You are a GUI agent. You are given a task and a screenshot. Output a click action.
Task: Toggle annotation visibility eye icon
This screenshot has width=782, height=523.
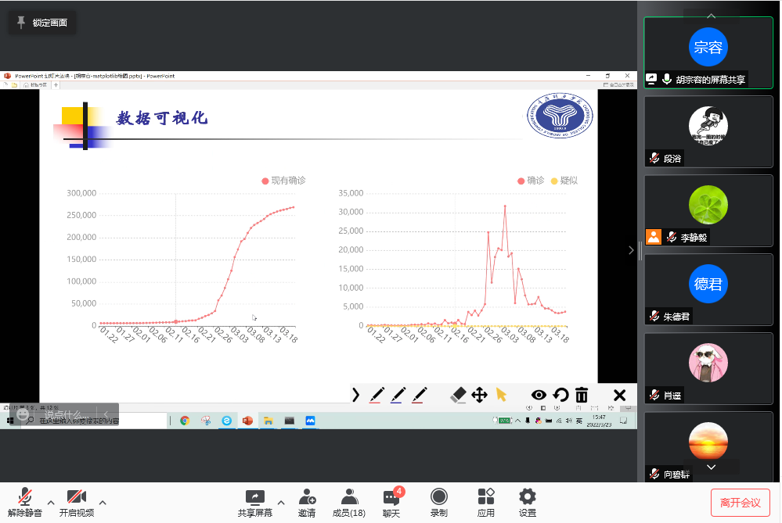[539, 395]
